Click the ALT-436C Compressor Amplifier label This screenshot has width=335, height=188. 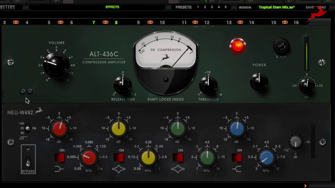click(x=104, y=57)
